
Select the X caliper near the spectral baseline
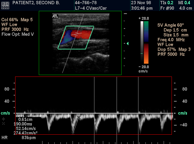[x=79, y=117]
